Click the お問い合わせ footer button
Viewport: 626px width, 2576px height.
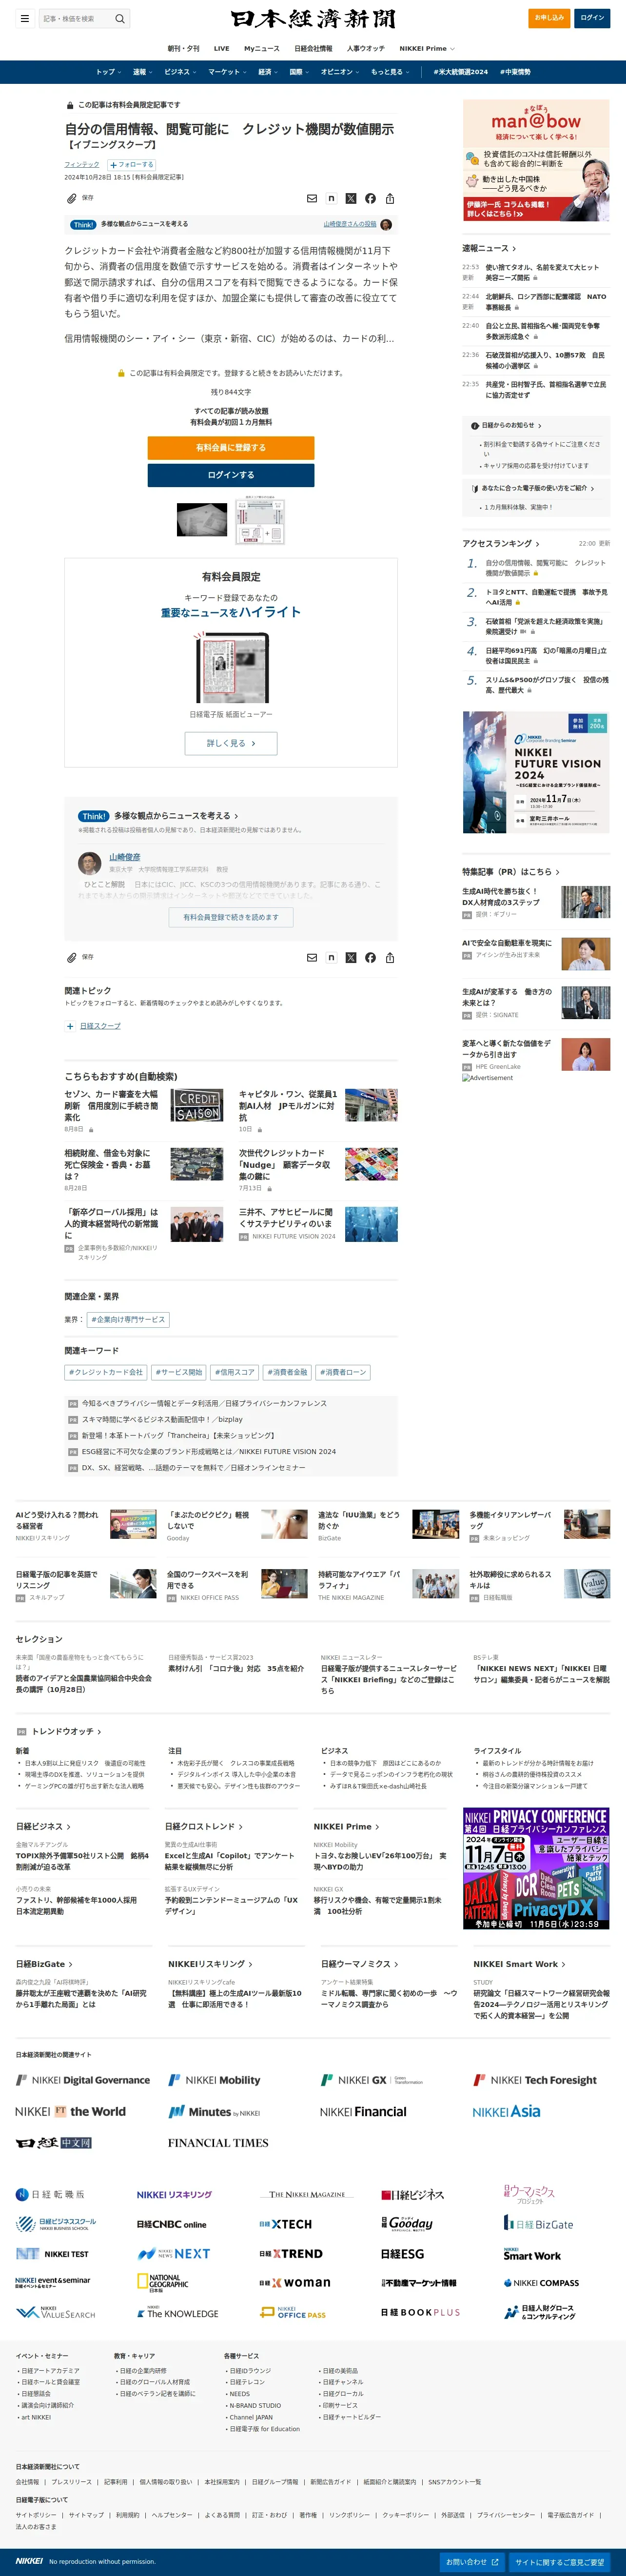[471, 2562]
